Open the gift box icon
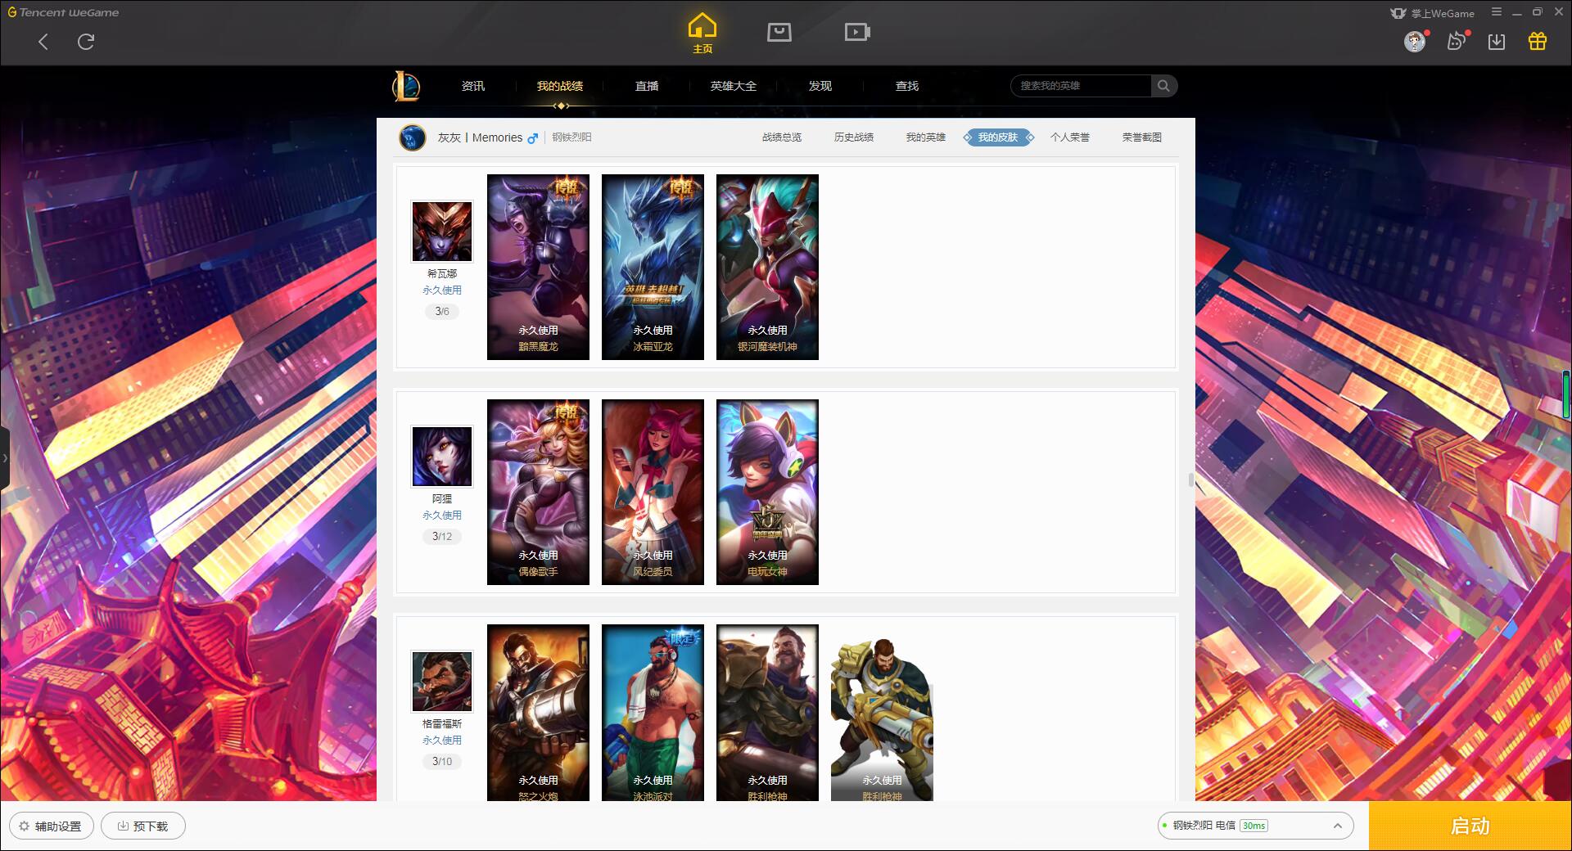Screen dimensions: 1572x851 pyautogui.click(x=1538, y=41)
